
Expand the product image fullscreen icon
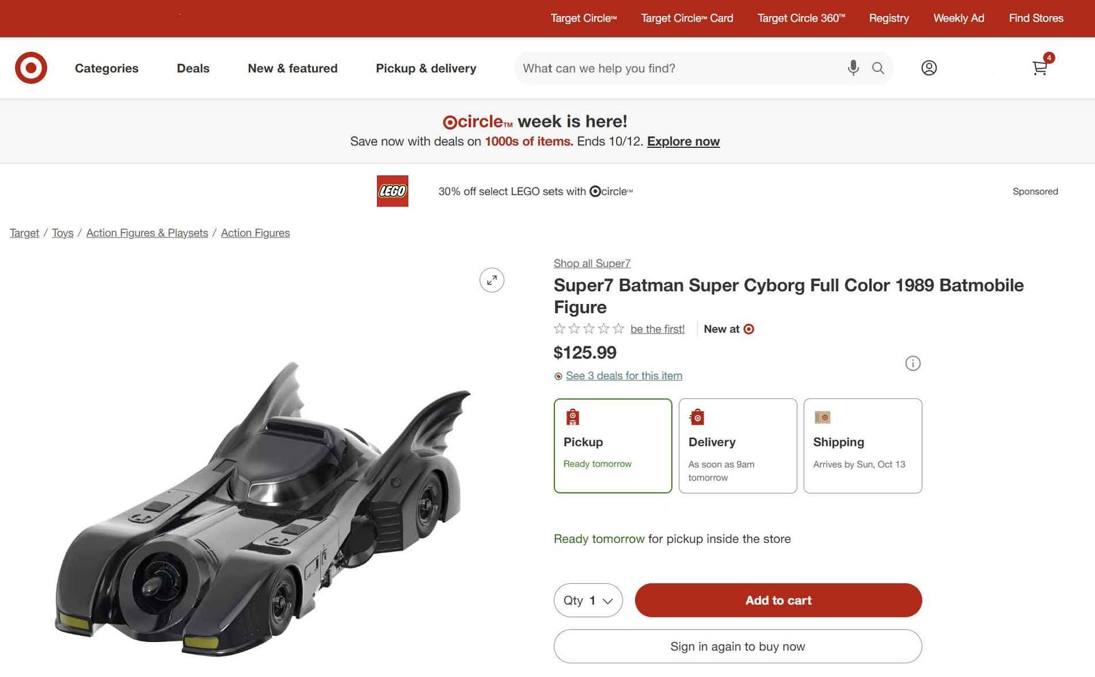pyautogui.click(x=491, y=280)
